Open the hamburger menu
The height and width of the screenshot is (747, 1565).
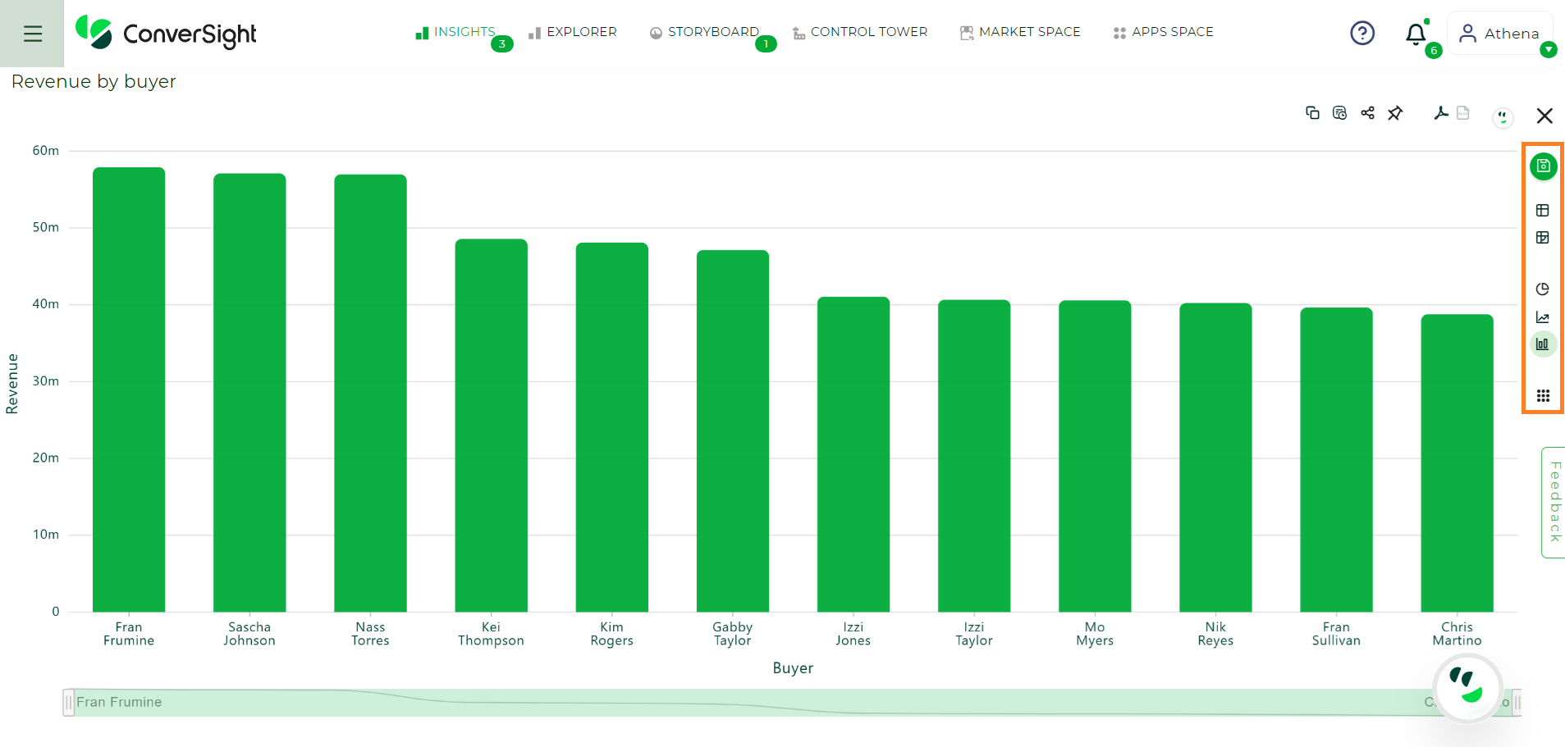[32, 34]
